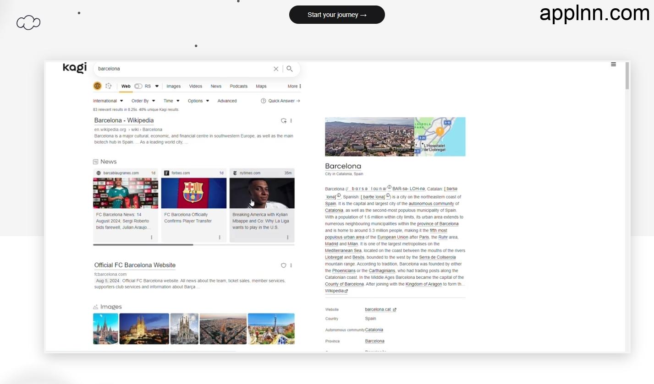Viewport: 654px width, 384px height.
Task: Open the Time filter dropdown
Action: point(172,101)
